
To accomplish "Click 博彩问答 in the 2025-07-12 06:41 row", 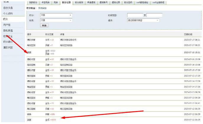I will (x=31, y=103).
